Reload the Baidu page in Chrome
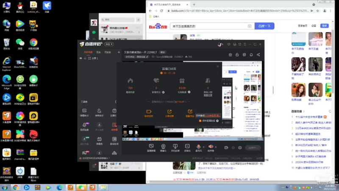Image resolution: width=339 pixels, height=191 pixels. coord(161,11)
